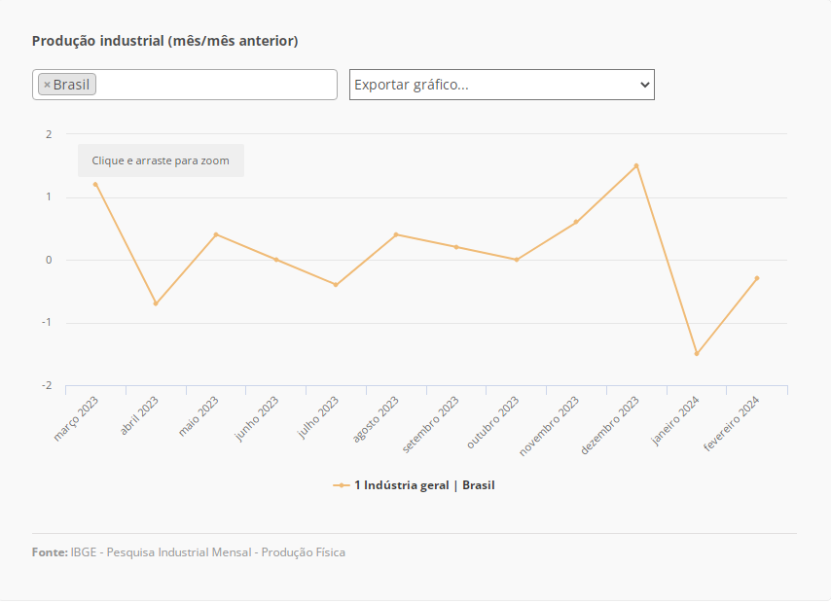Click the fevereiro 2024 data point
This screenshot has width=831, height=604.
click(757, 278)
